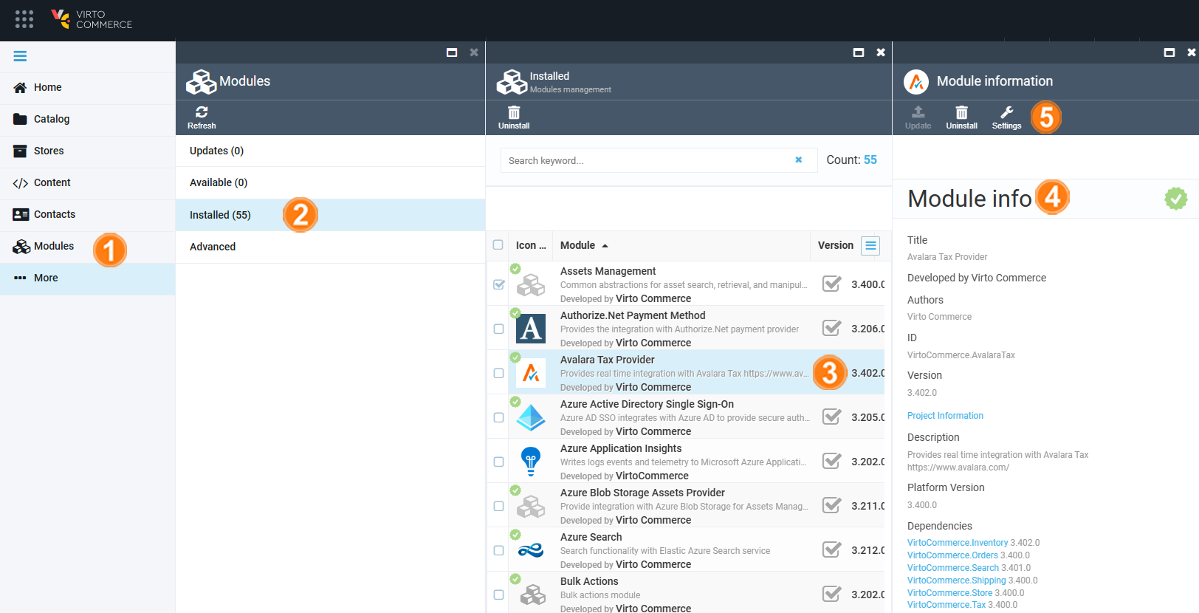1199x613 pixels.
Task: Uncheck Assets Management row checkbox
Action: [498, 284]
